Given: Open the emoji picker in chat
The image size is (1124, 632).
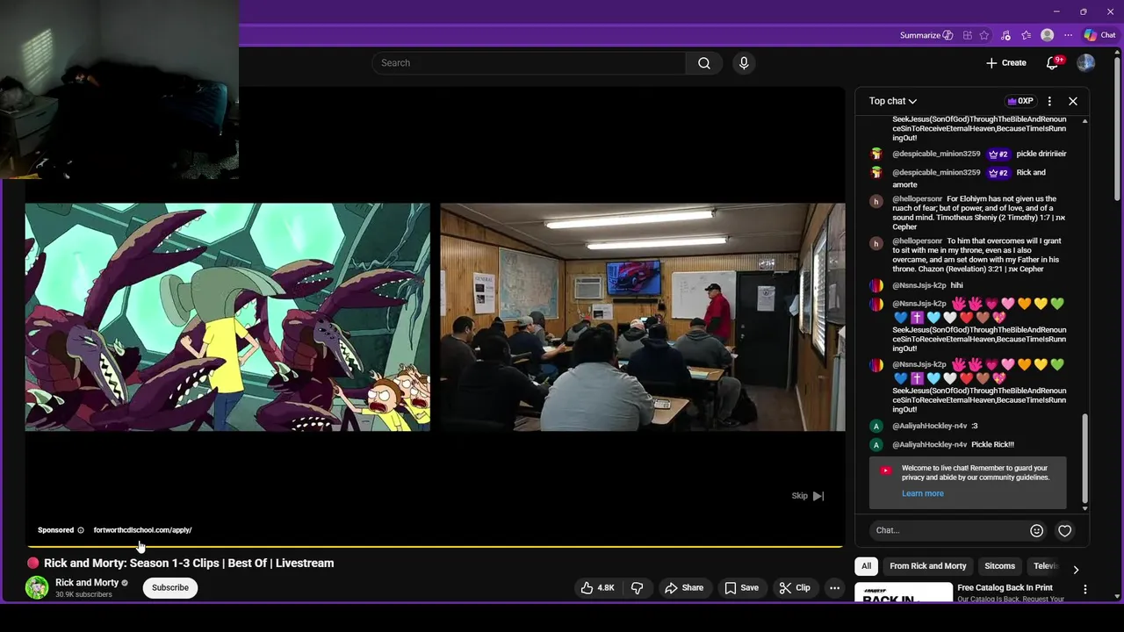Looking at the screenshot, I should [1036, 530].
